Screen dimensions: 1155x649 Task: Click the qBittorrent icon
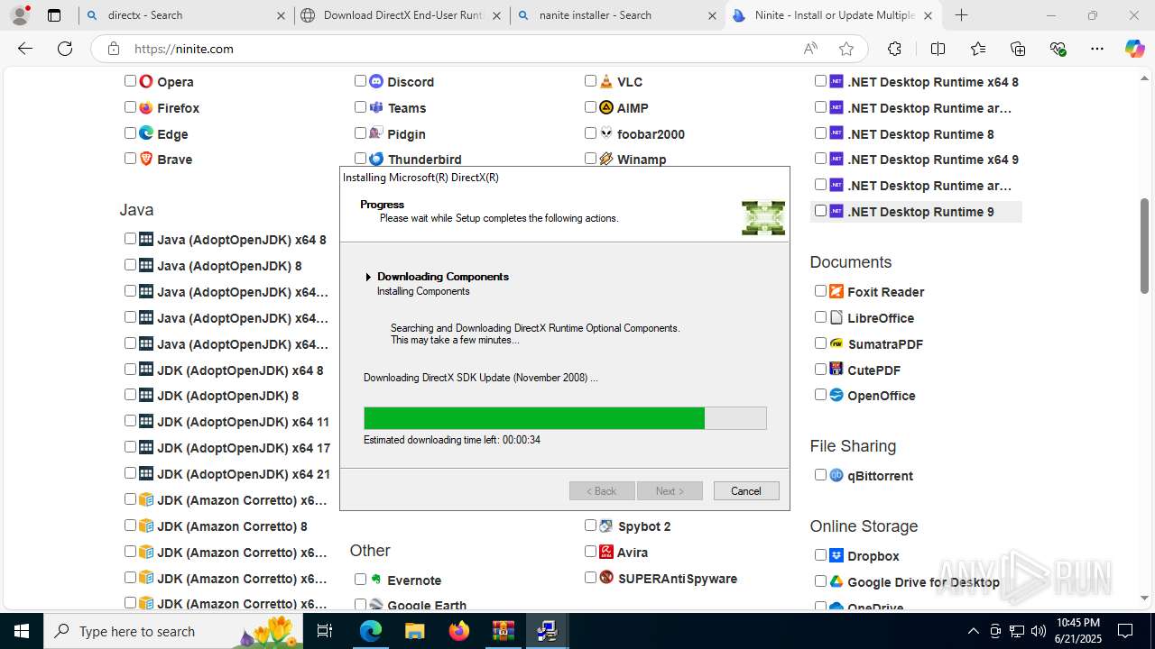coord(836,475)
